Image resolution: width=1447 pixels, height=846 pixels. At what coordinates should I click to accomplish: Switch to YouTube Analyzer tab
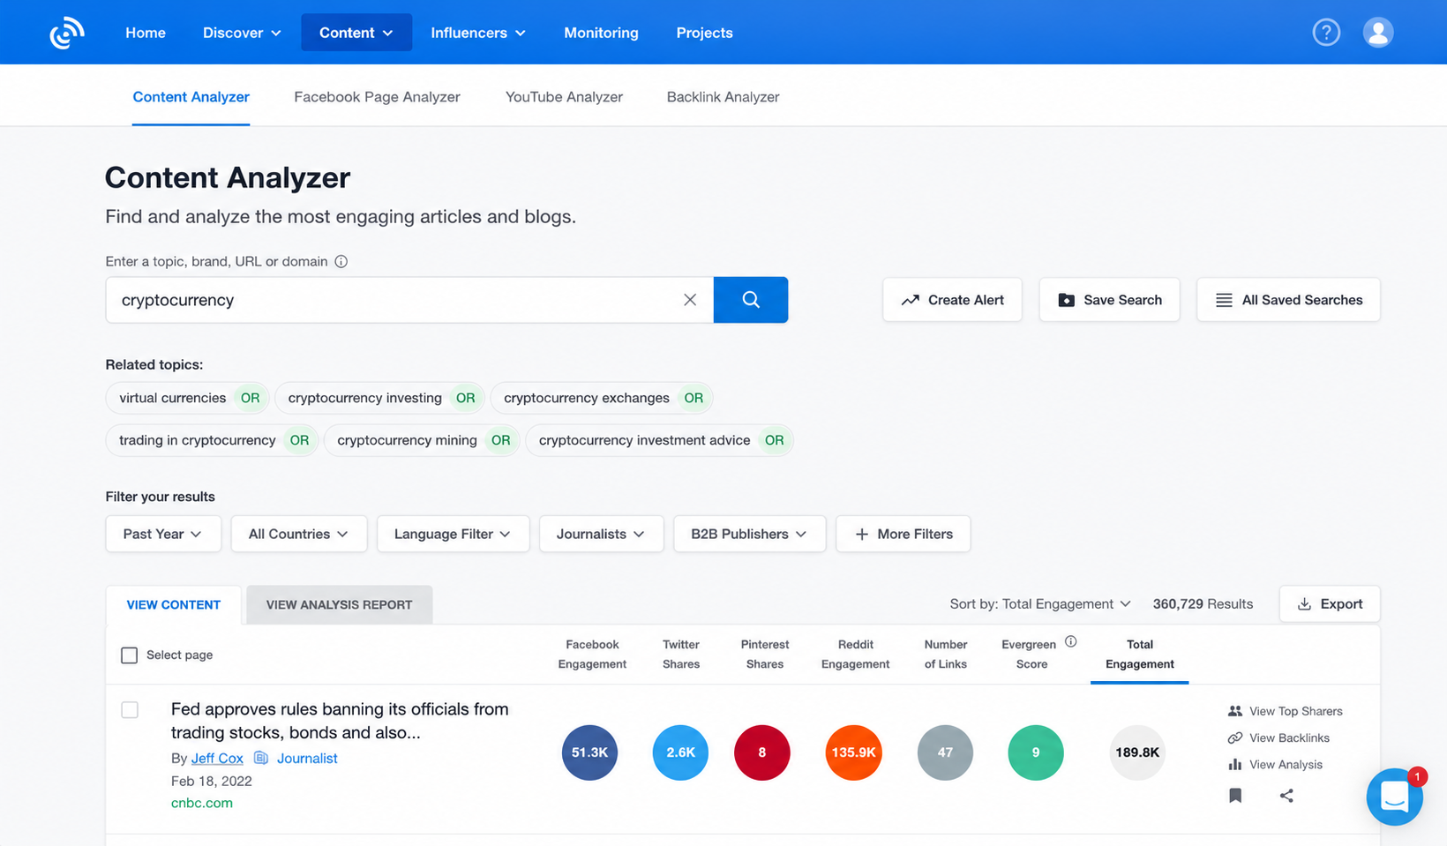[x=564, y=97]
